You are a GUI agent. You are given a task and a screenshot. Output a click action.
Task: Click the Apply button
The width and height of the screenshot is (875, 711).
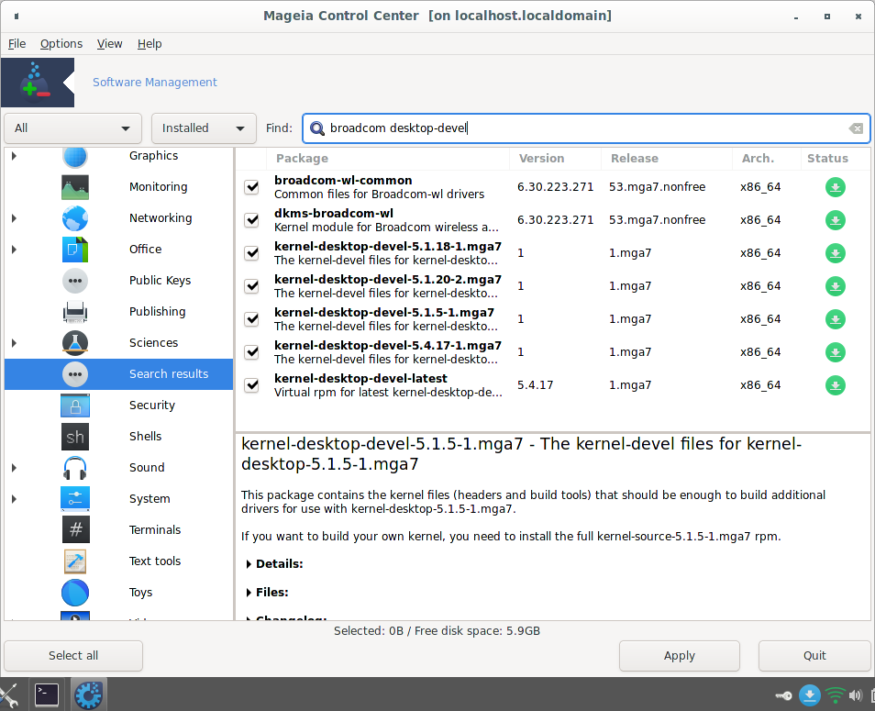[x=679, y=656]
